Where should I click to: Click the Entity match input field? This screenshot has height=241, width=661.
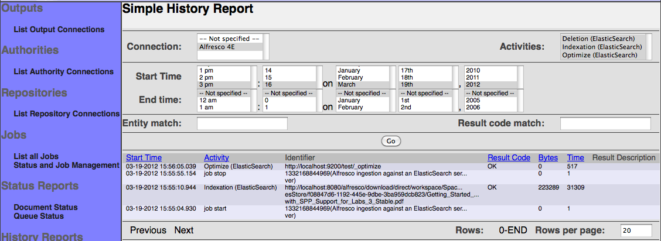(x=242, y=123)
